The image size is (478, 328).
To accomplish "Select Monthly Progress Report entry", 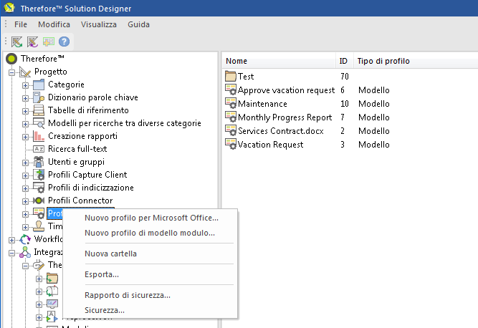I will click(285, 117).
